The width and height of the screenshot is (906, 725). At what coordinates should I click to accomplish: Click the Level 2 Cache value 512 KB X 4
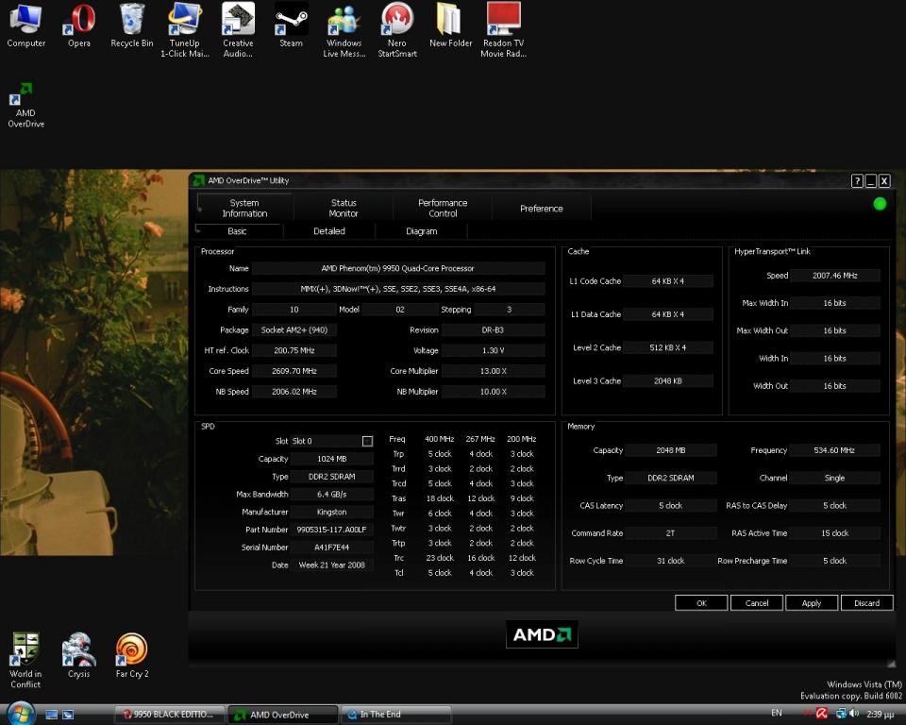pos(668,347)
